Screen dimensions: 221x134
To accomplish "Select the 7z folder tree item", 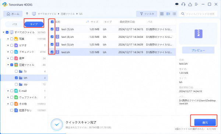I will point(24,71).
